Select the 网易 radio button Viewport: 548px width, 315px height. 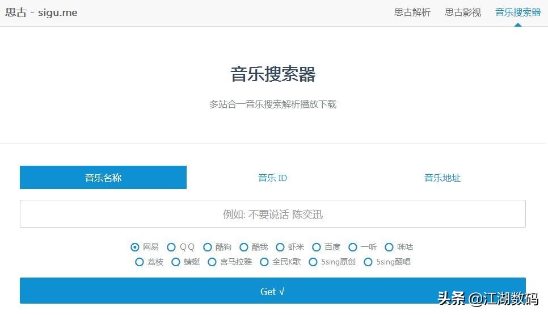click(135, 247)
